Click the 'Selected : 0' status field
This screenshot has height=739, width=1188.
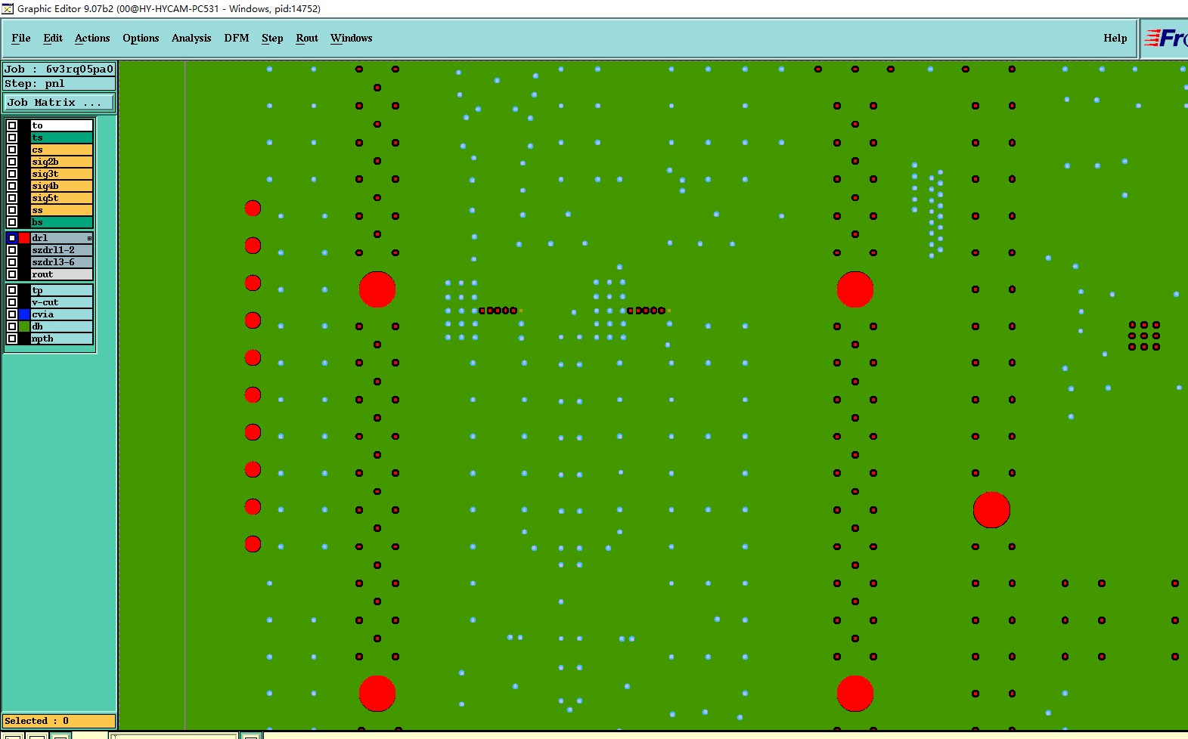(59, 721)
